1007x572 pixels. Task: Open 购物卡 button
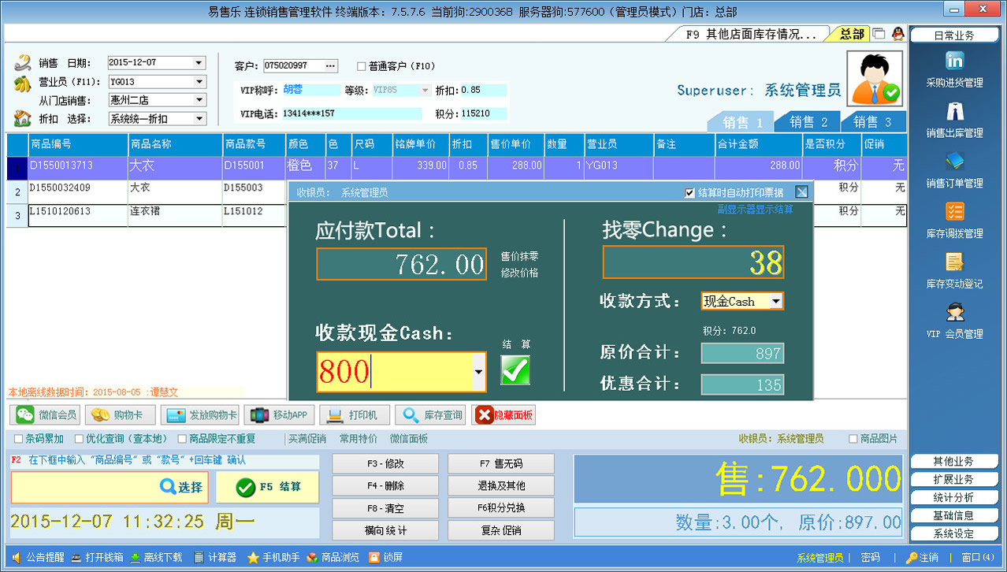pos(121,414)
